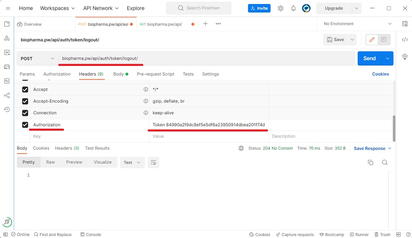The image size is (412, 238).
Task: Expand the Workspaces dropdown
Action: 57,8
